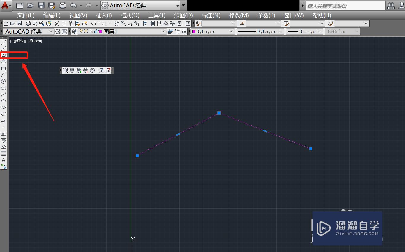This screenshot has width=405, height=252.
Task: Select the top vertex grip of polyline
Action: tap(219, 113)
